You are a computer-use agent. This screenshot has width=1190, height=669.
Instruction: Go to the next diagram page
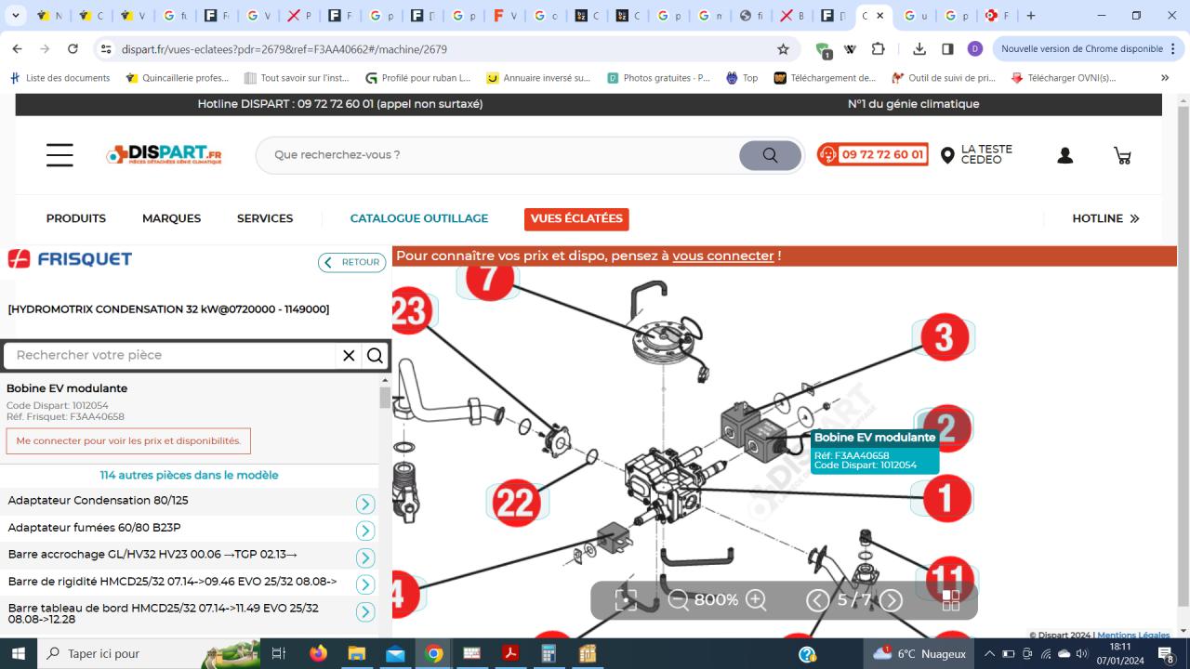click(x=891, y=600)
